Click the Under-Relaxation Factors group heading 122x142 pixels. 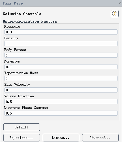pos(30,21)
